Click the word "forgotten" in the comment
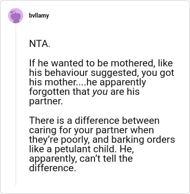The height and width of the screenshot is (194, 190). 49,92
